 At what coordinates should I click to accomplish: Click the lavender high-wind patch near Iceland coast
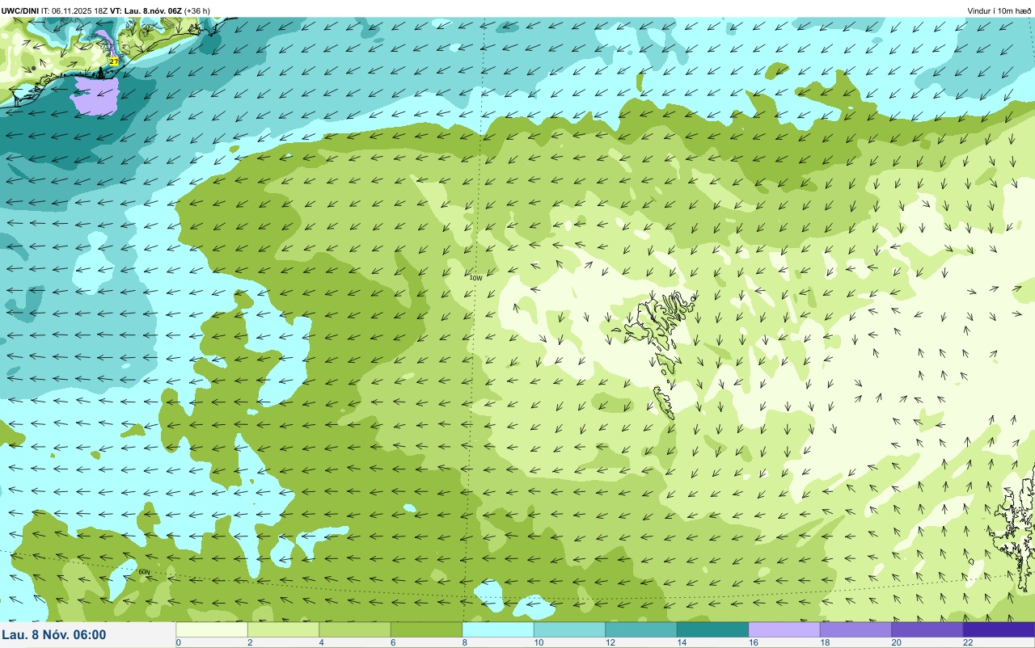tap(95, 95)
